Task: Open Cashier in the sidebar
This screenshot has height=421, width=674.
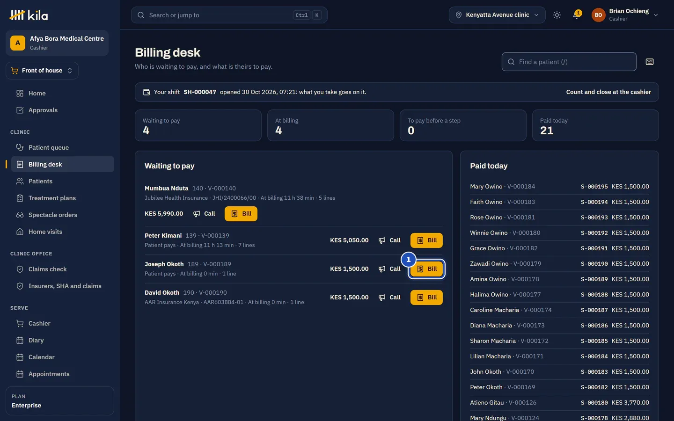Action: (63, 324)
